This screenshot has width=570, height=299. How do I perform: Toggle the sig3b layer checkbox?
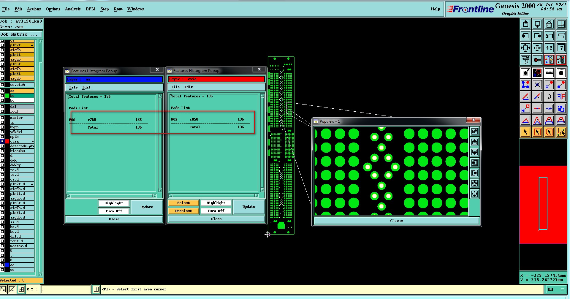coord(2,50)
